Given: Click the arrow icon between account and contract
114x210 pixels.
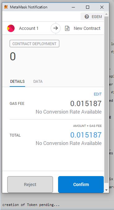Looking at the screenshot, I should click(x=56, y=28).
